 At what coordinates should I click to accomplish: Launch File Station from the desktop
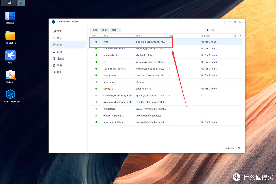[10, 36]
